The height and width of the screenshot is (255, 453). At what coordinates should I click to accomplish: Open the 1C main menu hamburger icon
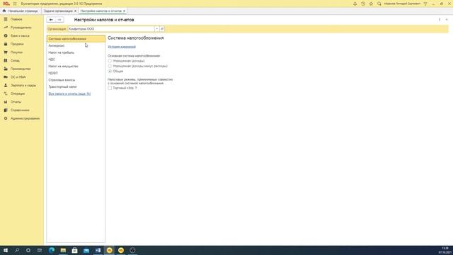[15, 4]
